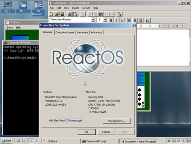Click the font size field showing 6
The width and height of the screenshot is (191, 144).
tap(100, 19)
